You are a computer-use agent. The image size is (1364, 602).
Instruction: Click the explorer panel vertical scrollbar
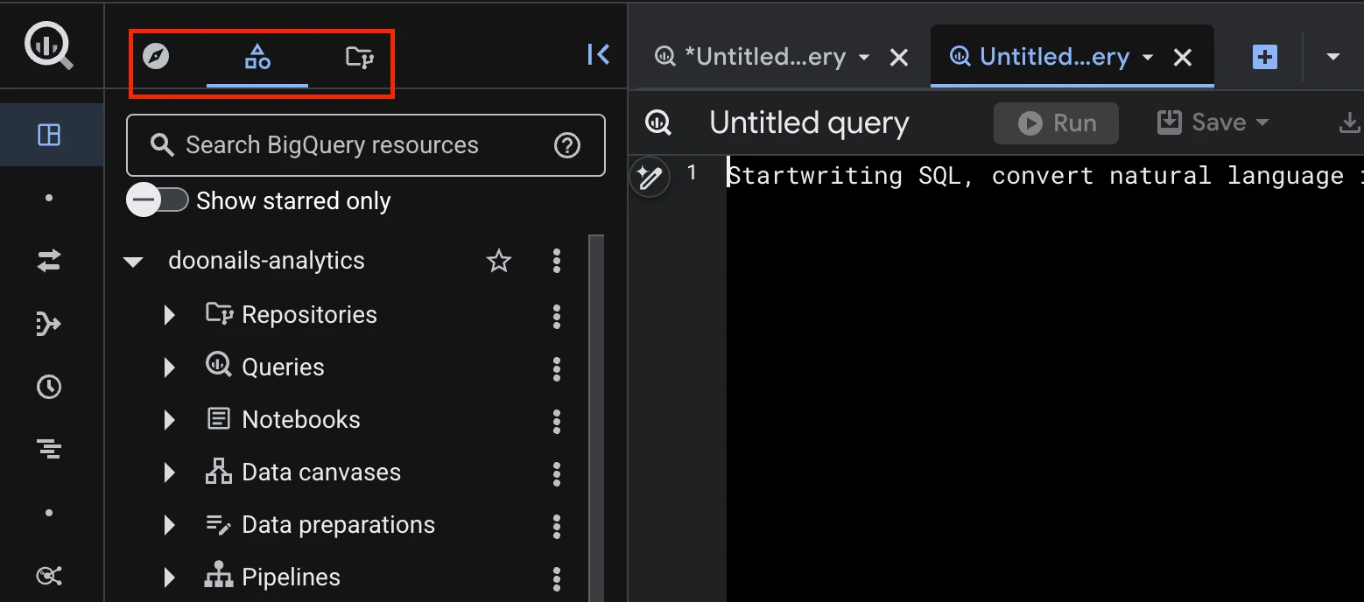coord(596,418)
